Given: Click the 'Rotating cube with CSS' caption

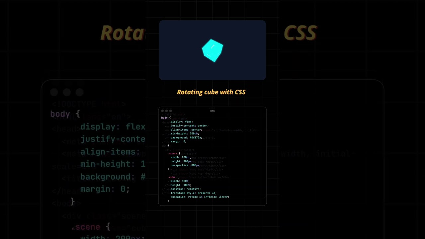Looking at the screenshot, I should tap(211, 92).
